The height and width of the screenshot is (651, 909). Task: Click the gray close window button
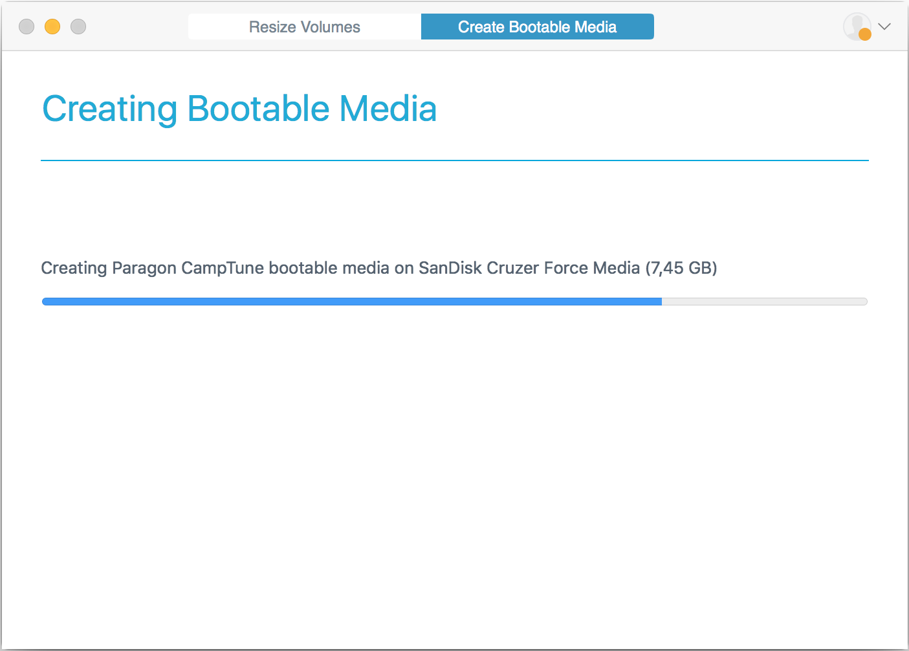point(27,27)
